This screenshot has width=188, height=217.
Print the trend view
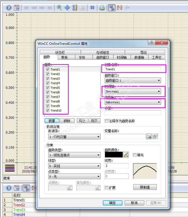click(x=102, y=8)
